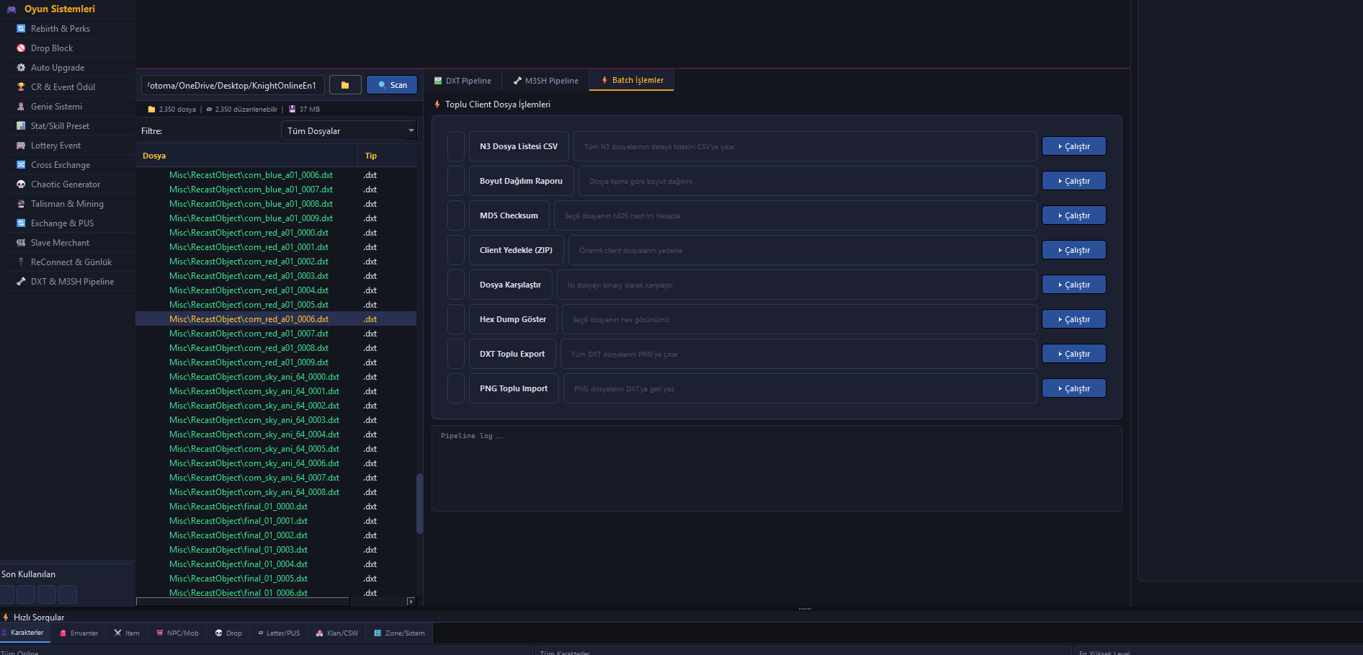
Task: Switch to the DXT Pipeline tab
Action: click(x=462, y=81)
